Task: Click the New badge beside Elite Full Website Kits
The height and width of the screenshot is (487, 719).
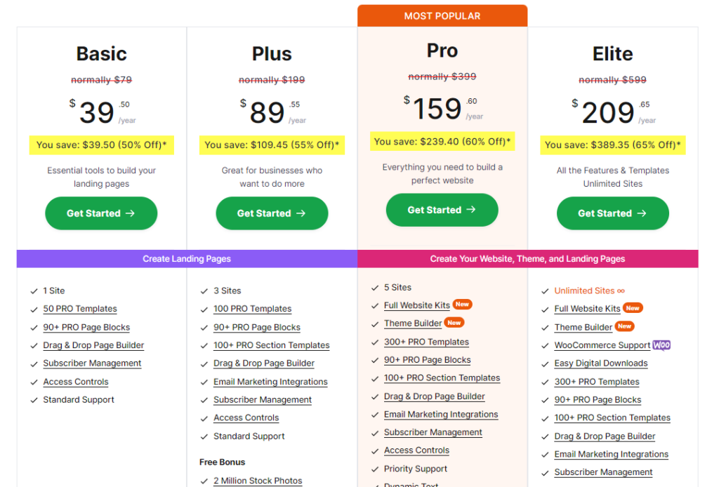Action: (633, 308)
